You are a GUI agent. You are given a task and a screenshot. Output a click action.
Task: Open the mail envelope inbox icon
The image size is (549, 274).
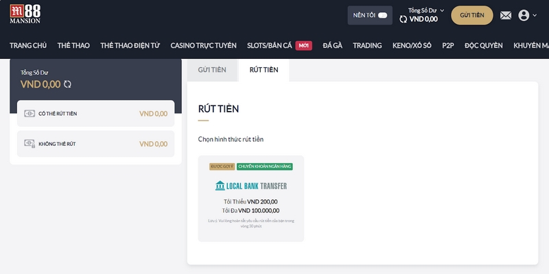[x=506, y=15]
